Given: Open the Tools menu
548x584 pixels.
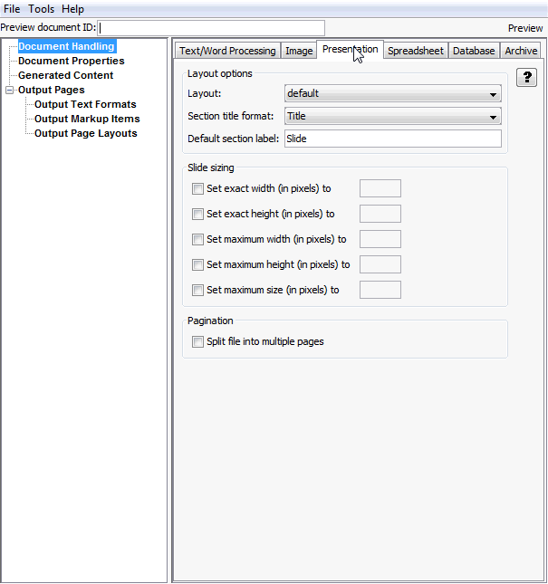Looking at the screenshot, I should pos(42,9).
